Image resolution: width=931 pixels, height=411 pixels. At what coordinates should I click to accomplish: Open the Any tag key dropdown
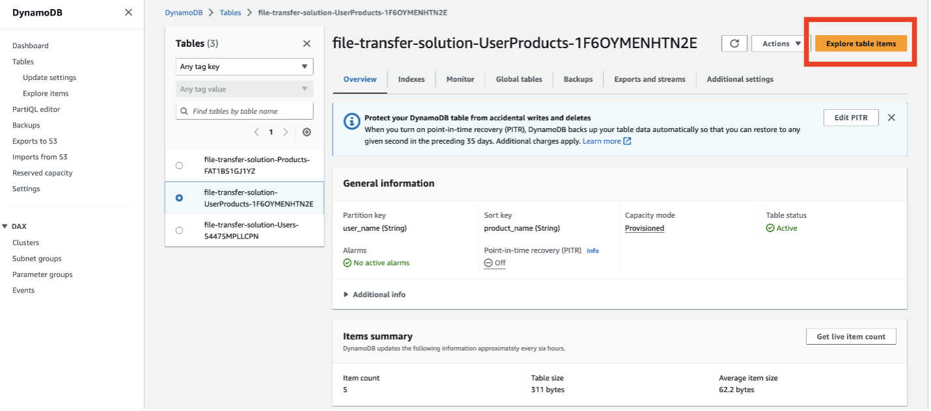click(244, 66)
